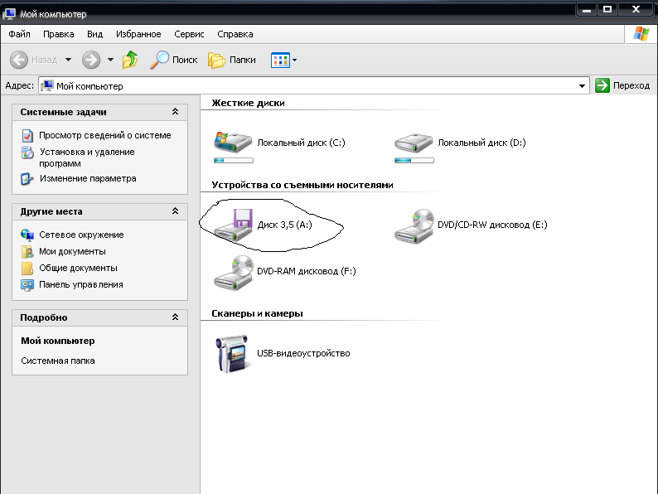Click the Поиск toolbar label
This screenshot has width=658, height=494.
pos(185,60)
